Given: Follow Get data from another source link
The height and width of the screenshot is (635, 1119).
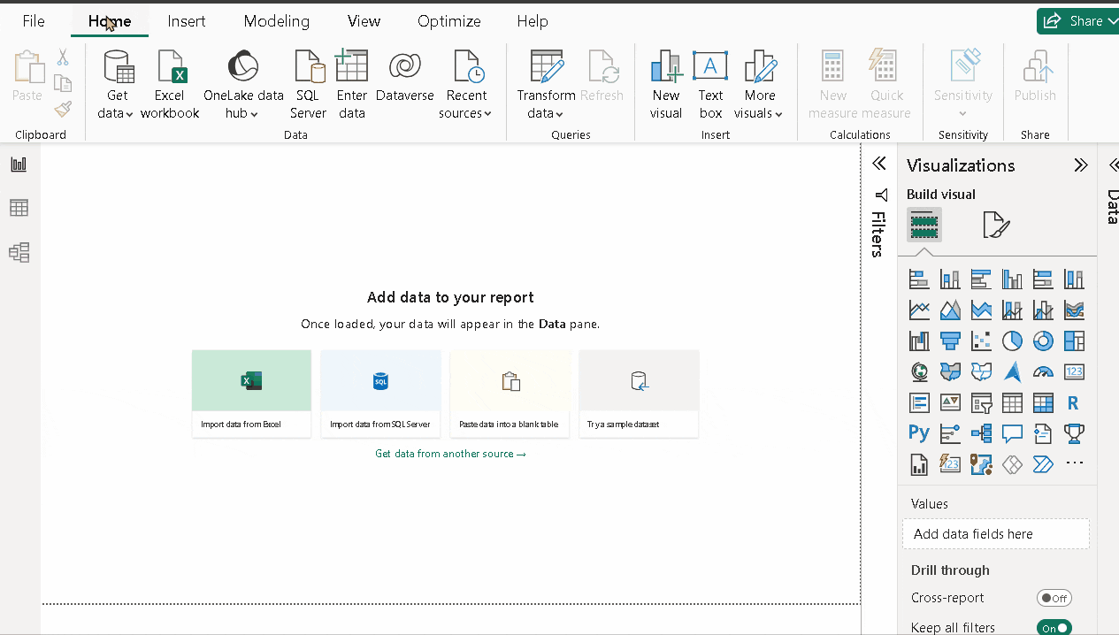Looking at the screenshot, I should click(x=450, y=454).
